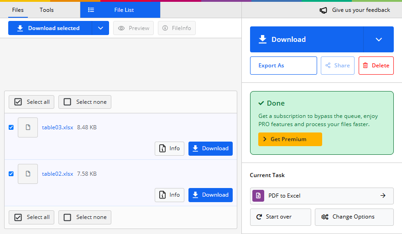Click bottom Select all button
Image resolution: width=402 pixels, height=234 pixels.
point(31,217)
